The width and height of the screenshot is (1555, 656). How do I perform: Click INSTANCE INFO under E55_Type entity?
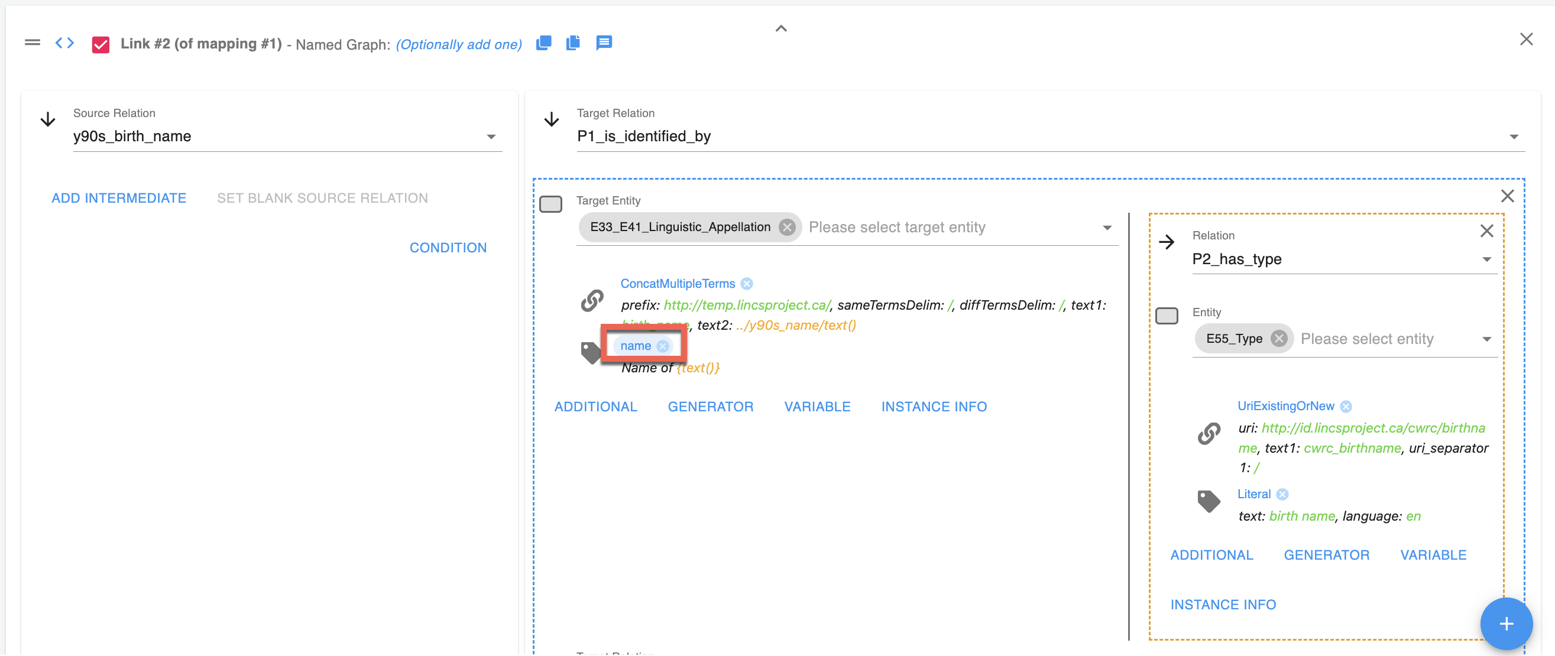[1223, 605]
